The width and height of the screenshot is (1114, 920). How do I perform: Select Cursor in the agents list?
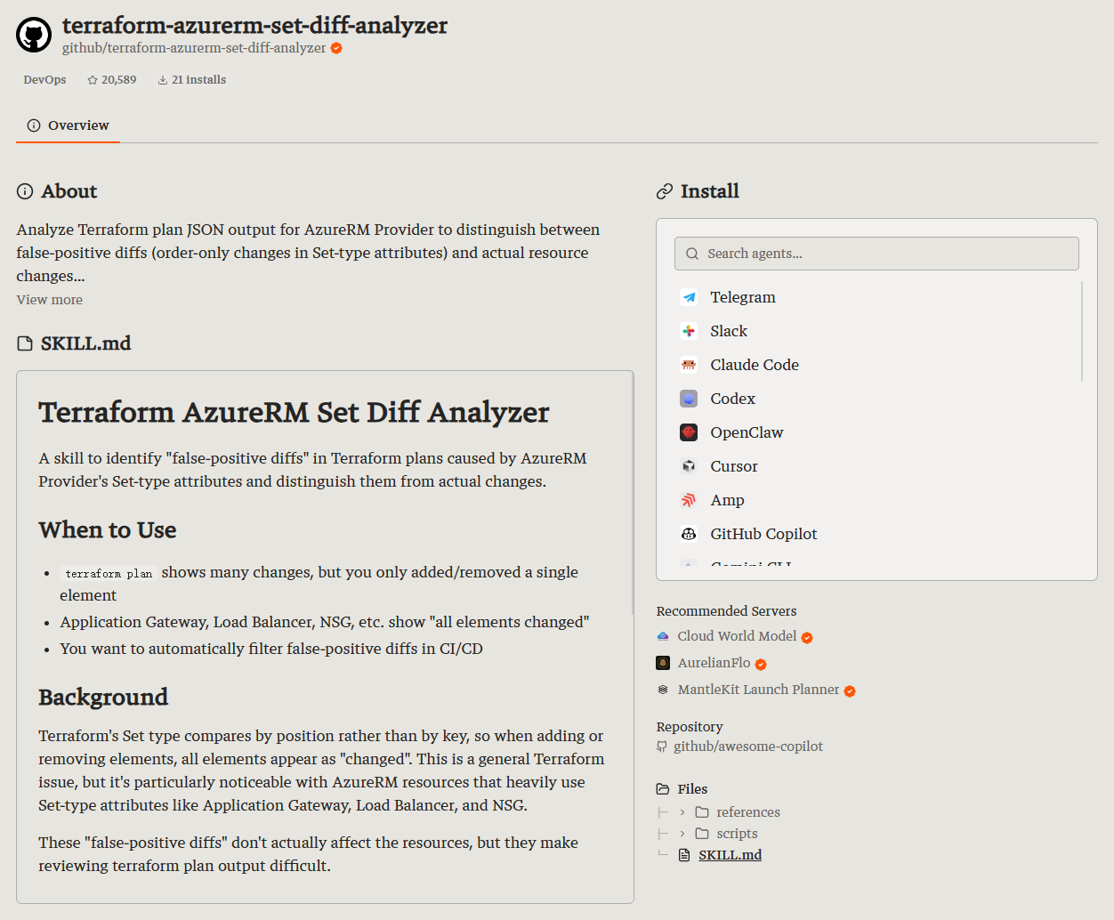[x=876, y=466]
